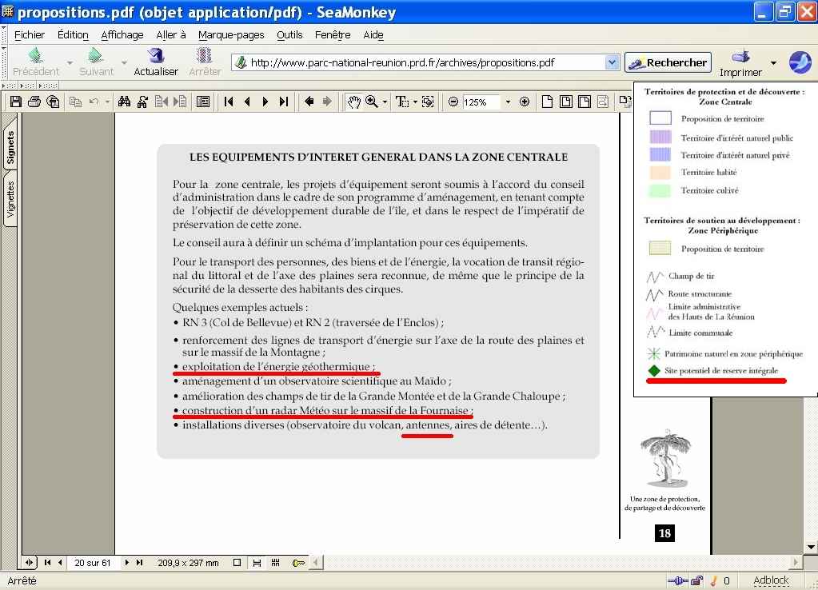This screenshot has width=818, height=590.
Task: Click the zoom out minus button
Action: coord(453,102)
